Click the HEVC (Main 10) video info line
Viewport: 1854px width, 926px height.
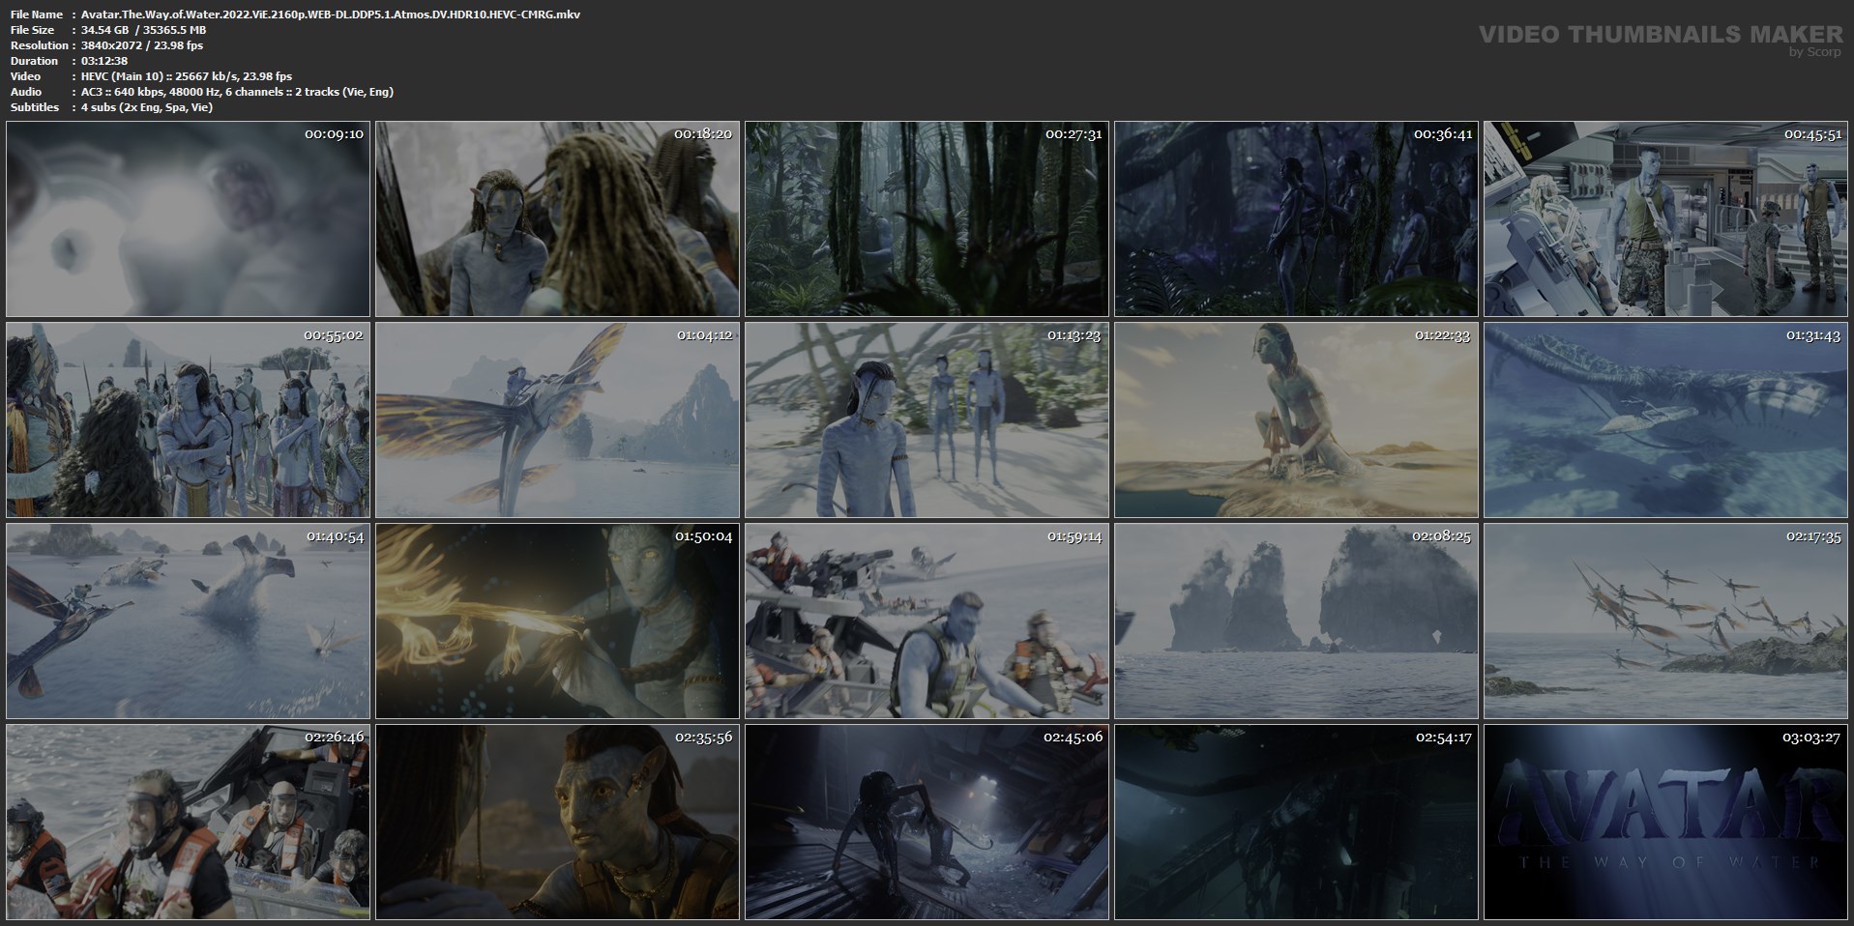coord(187,76)
